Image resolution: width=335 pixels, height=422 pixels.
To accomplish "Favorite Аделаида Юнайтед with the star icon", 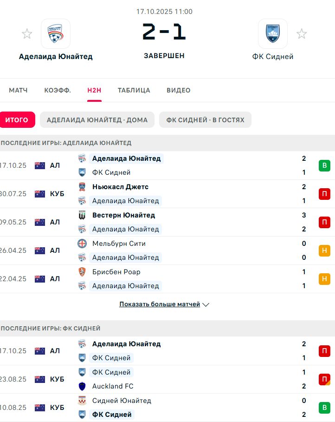I will (x=27, y=34).
